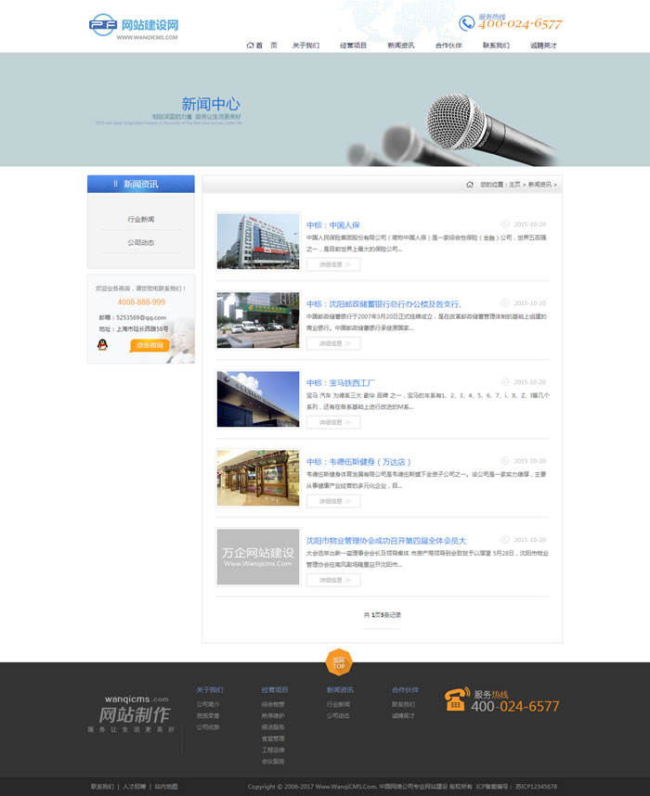Click the postal savings bank thumbnail
Viewport: 650px width, 796px height.
pyautogui.click(x=258, y=320)
